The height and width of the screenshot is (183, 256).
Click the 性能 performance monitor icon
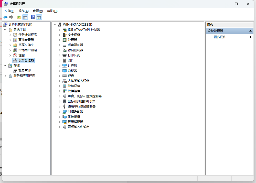pos(15,55)
